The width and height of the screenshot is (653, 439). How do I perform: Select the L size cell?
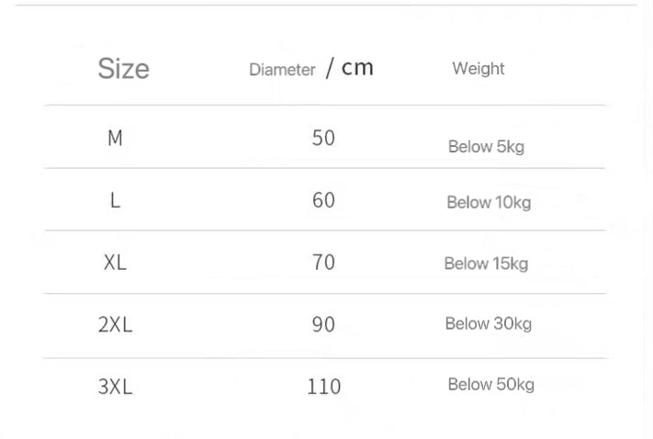(x=115, y=200)
